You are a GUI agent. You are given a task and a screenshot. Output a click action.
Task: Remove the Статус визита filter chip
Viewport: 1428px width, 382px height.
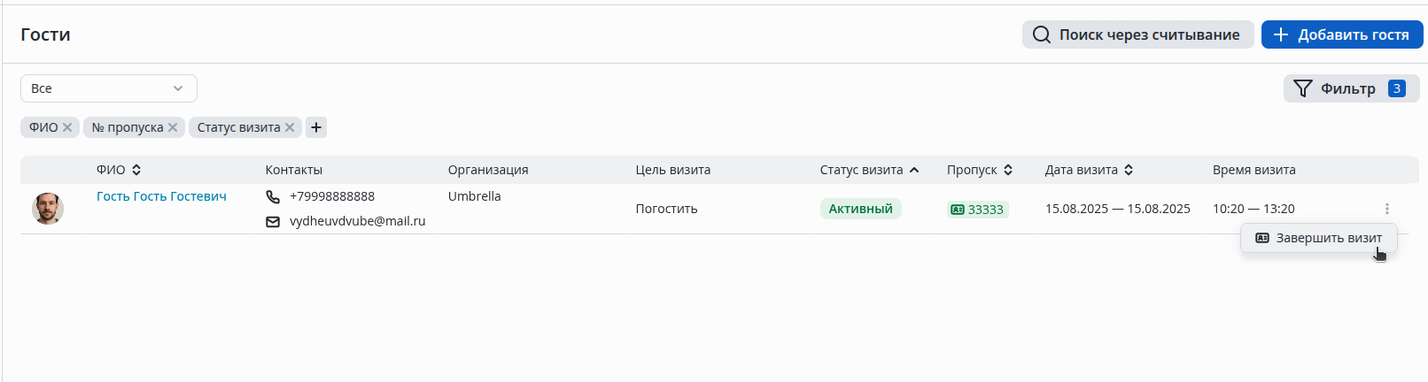tap(290, 127)
